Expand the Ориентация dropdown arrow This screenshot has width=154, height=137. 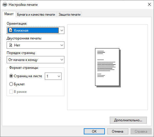click(x=62, y=30)
